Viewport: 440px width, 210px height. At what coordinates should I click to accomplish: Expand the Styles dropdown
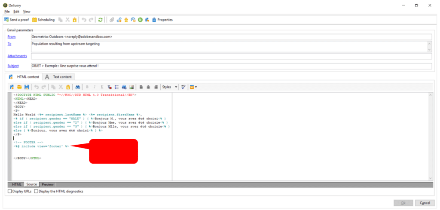(170, 87)
